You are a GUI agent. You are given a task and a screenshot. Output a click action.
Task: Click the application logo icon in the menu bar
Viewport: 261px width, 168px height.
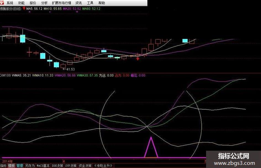tap(2, 2)
